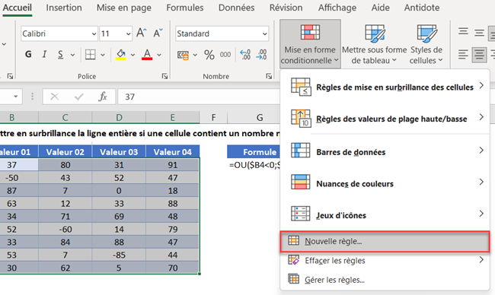Viewport: 495px width, 295px height.
Task: Select column C header
Action: coord(65,118)
